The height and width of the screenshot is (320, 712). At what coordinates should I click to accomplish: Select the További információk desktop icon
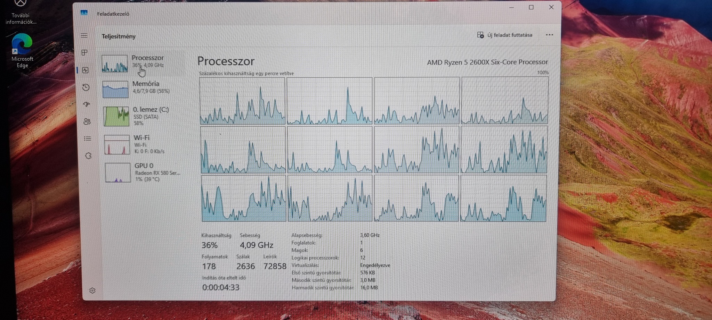(21, 13)
